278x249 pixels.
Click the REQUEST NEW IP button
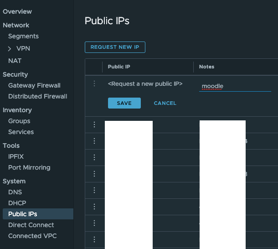[x=115, y=47]
